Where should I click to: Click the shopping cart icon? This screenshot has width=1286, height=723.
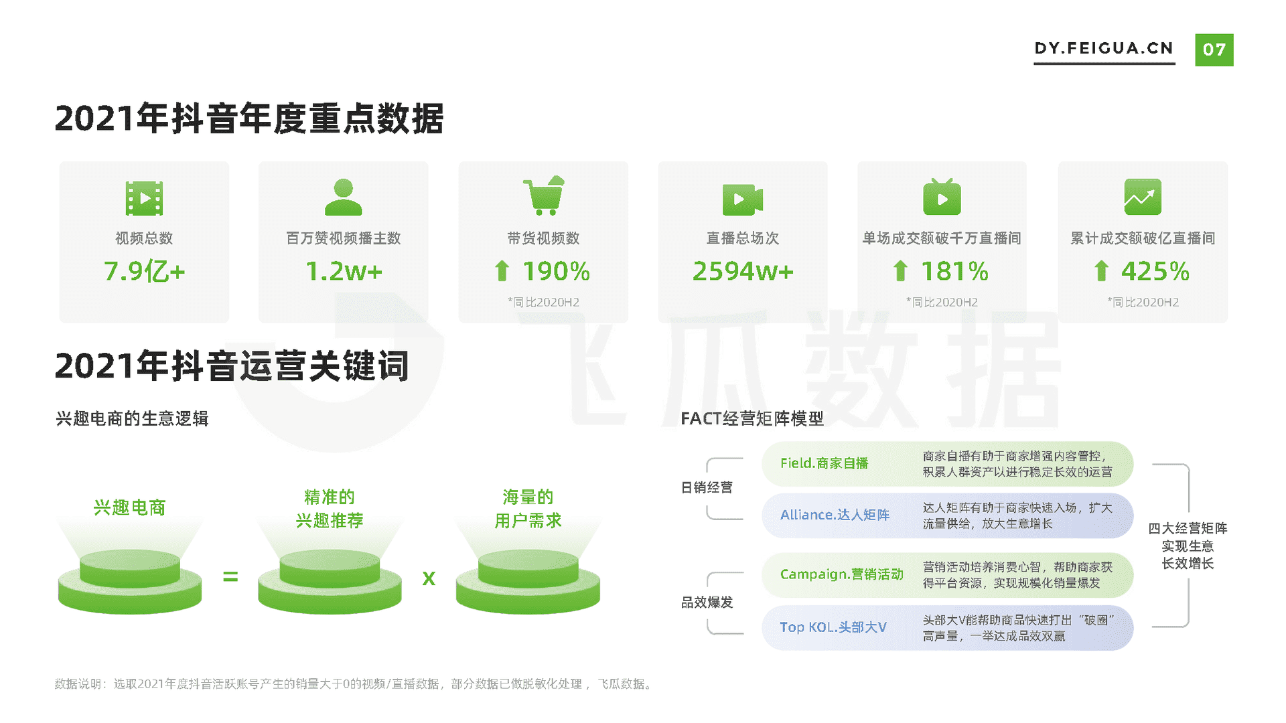543,195
